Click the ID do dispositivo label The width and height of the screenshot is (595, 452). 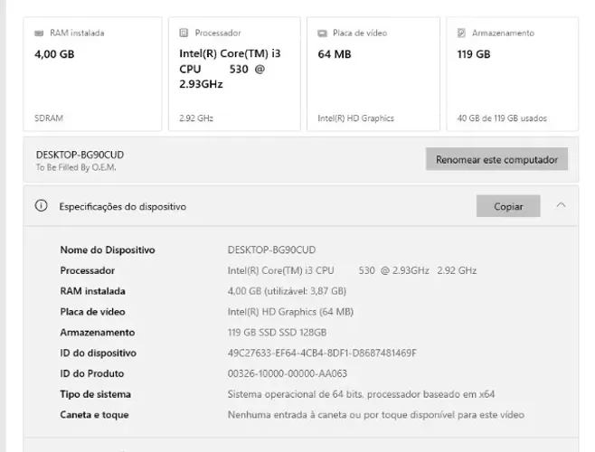[x=98, y=353]
